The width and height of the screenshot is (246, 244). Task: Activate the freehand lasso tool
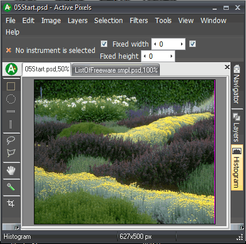[x=11, y=140]
